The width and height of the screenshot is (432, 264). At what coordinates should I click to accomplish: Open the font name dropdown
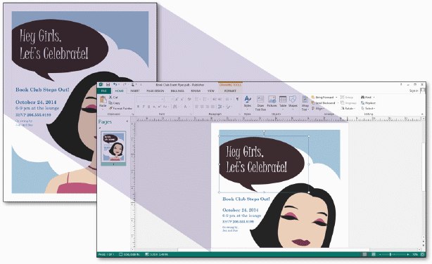[163, 99]
